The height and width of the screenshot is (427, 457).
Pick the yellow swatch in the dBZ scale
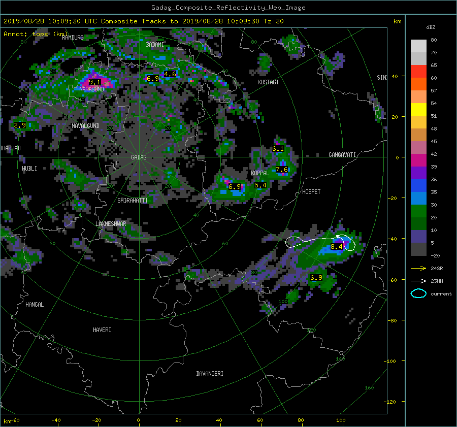(x=418, y=110)
